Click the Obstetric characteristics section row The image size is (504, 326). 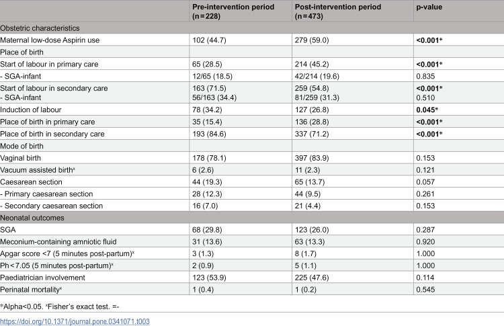pos(252,28)
